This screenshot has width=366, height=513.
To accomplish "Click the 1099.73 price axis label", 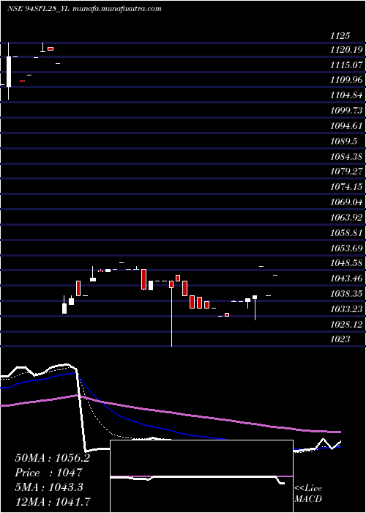I will point(346,110).
